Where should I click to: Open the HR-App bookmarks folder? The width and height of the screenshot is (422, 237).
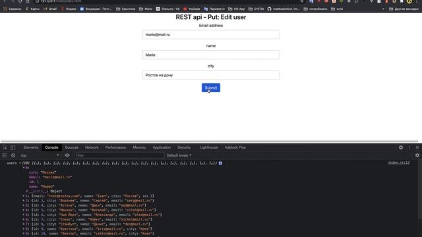(237, 9)
